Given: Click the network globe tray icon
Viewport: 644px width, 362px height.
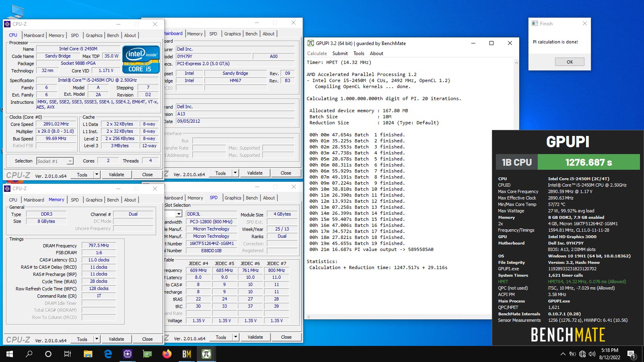Looking at the screenshot, I should coord(582,354).
